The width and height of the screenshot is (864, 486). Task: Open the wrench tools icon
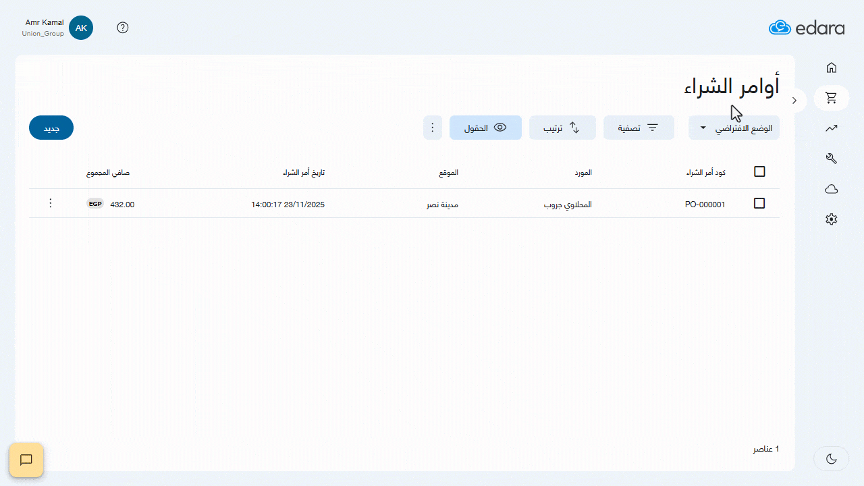pos(832,159)
